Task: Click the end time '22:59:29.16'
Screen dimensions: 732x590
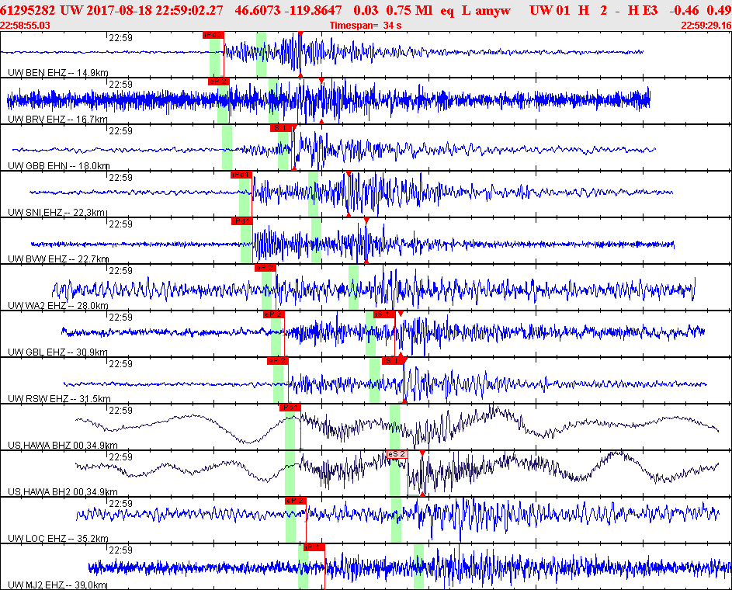Action: (706, 26)
